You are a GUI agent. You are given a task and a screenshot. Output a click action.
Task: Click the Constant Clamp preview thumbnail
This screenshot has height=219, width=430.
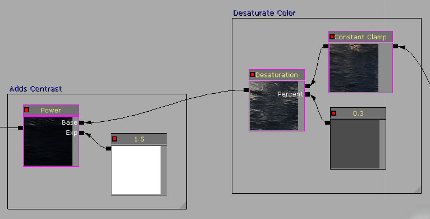(x=354, y=68)
